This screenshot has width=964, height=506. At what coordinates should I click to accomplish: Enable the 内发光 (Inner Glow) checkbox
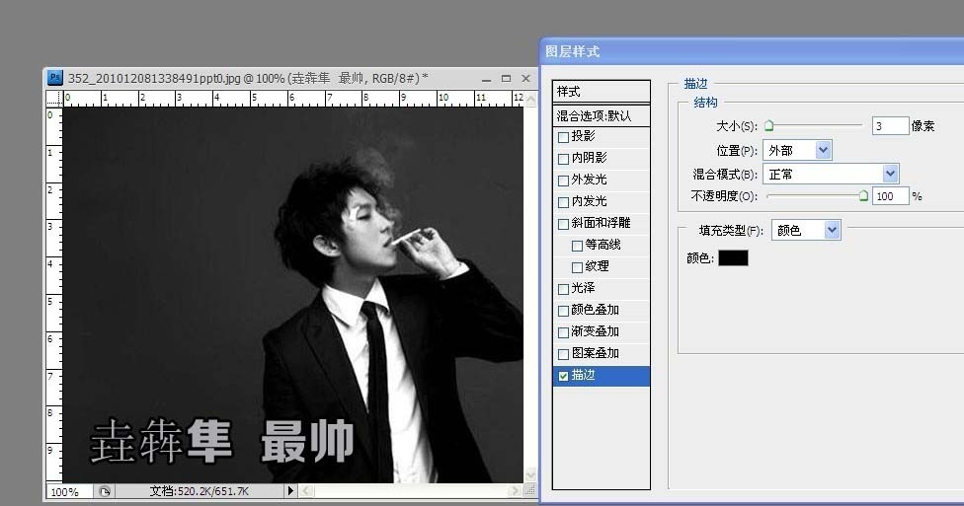(563, 202)
